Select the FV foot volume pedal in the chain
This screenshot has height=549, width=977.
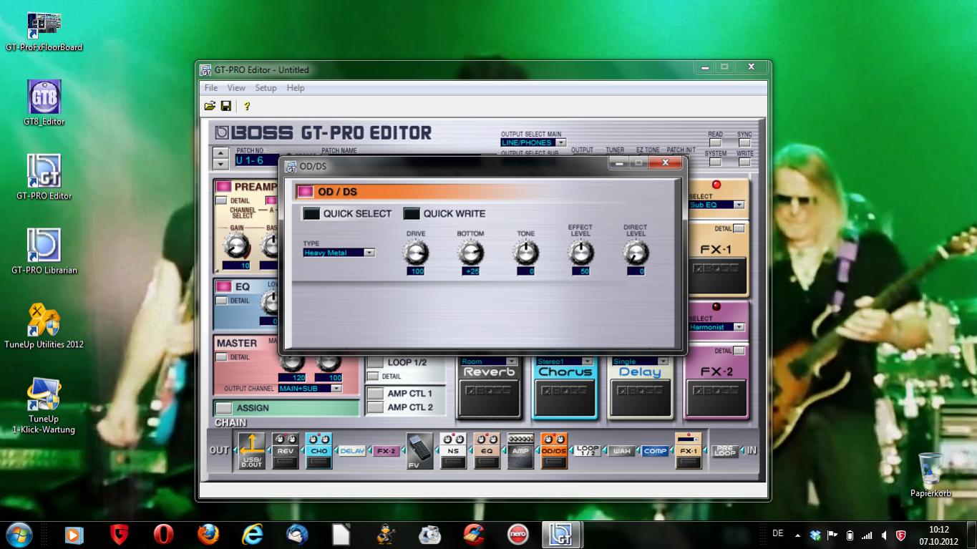[419, 451]
